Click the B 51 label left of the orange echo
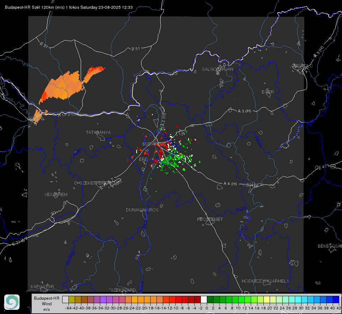 click(x=44, y=45)
